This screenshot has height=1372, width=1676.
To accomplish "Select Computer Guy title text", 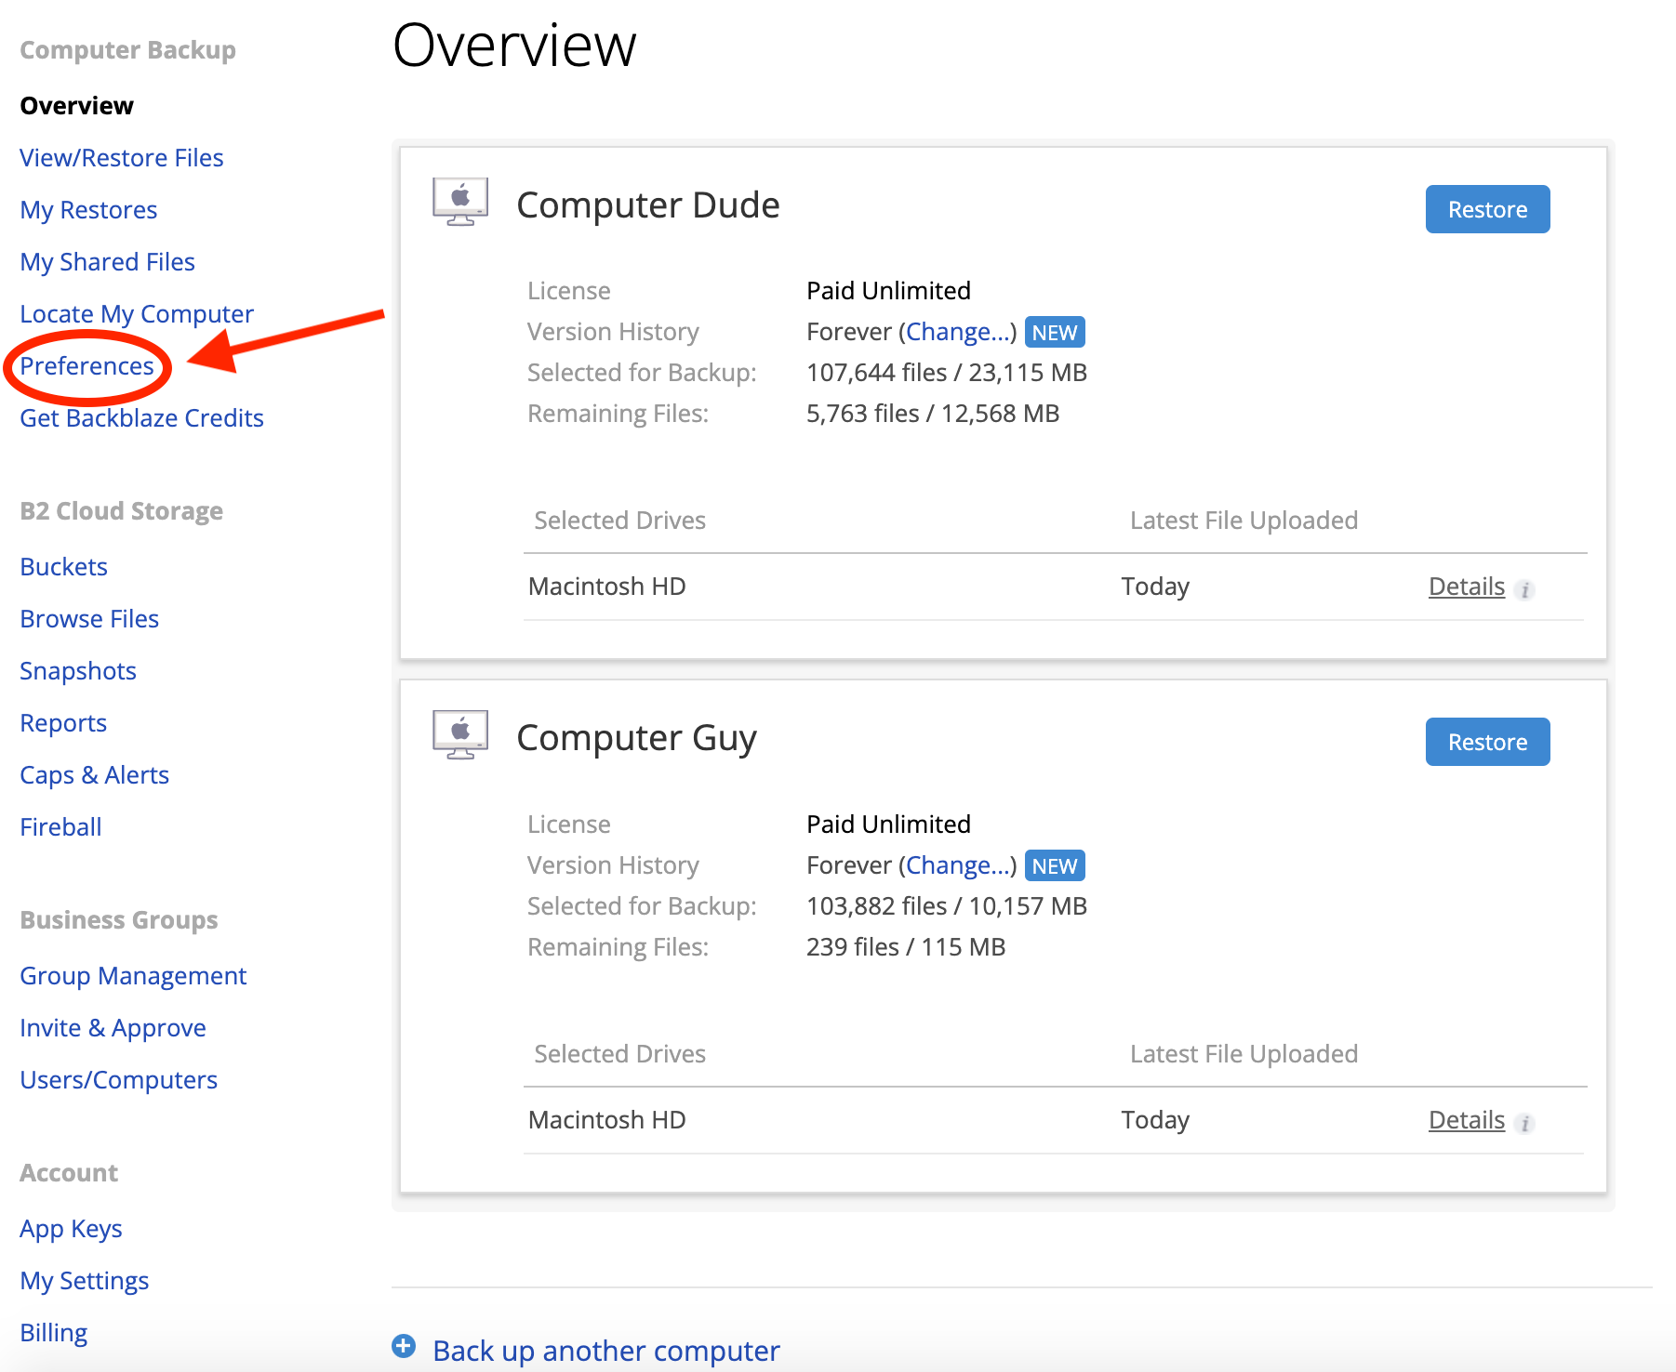I will pos(637,738).
